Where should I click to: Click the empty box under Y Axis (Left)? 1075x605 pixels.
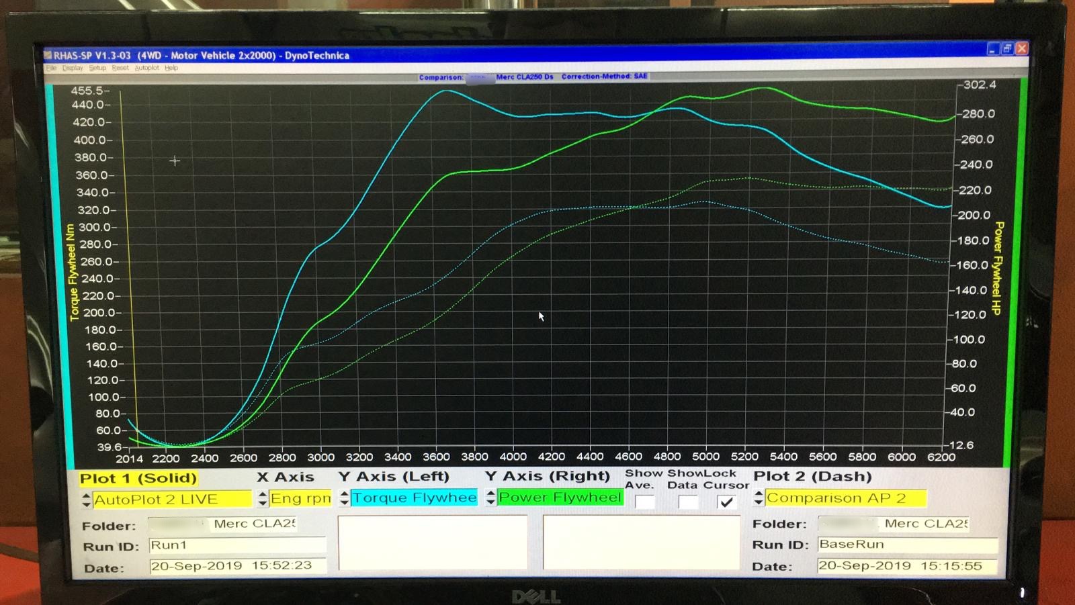(432, 543)
